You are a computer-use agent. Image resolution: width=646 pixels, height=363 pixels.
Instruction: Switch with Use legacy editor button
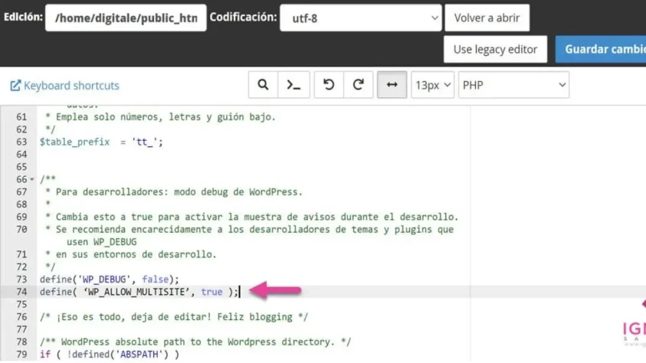coord(495,49)
